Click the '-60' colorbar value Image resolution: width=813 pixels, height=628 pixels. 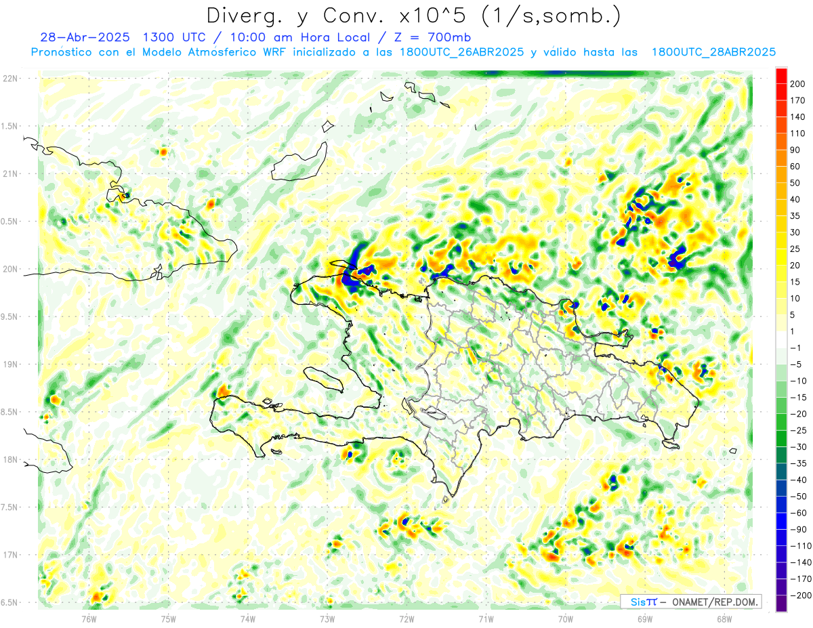797,513
